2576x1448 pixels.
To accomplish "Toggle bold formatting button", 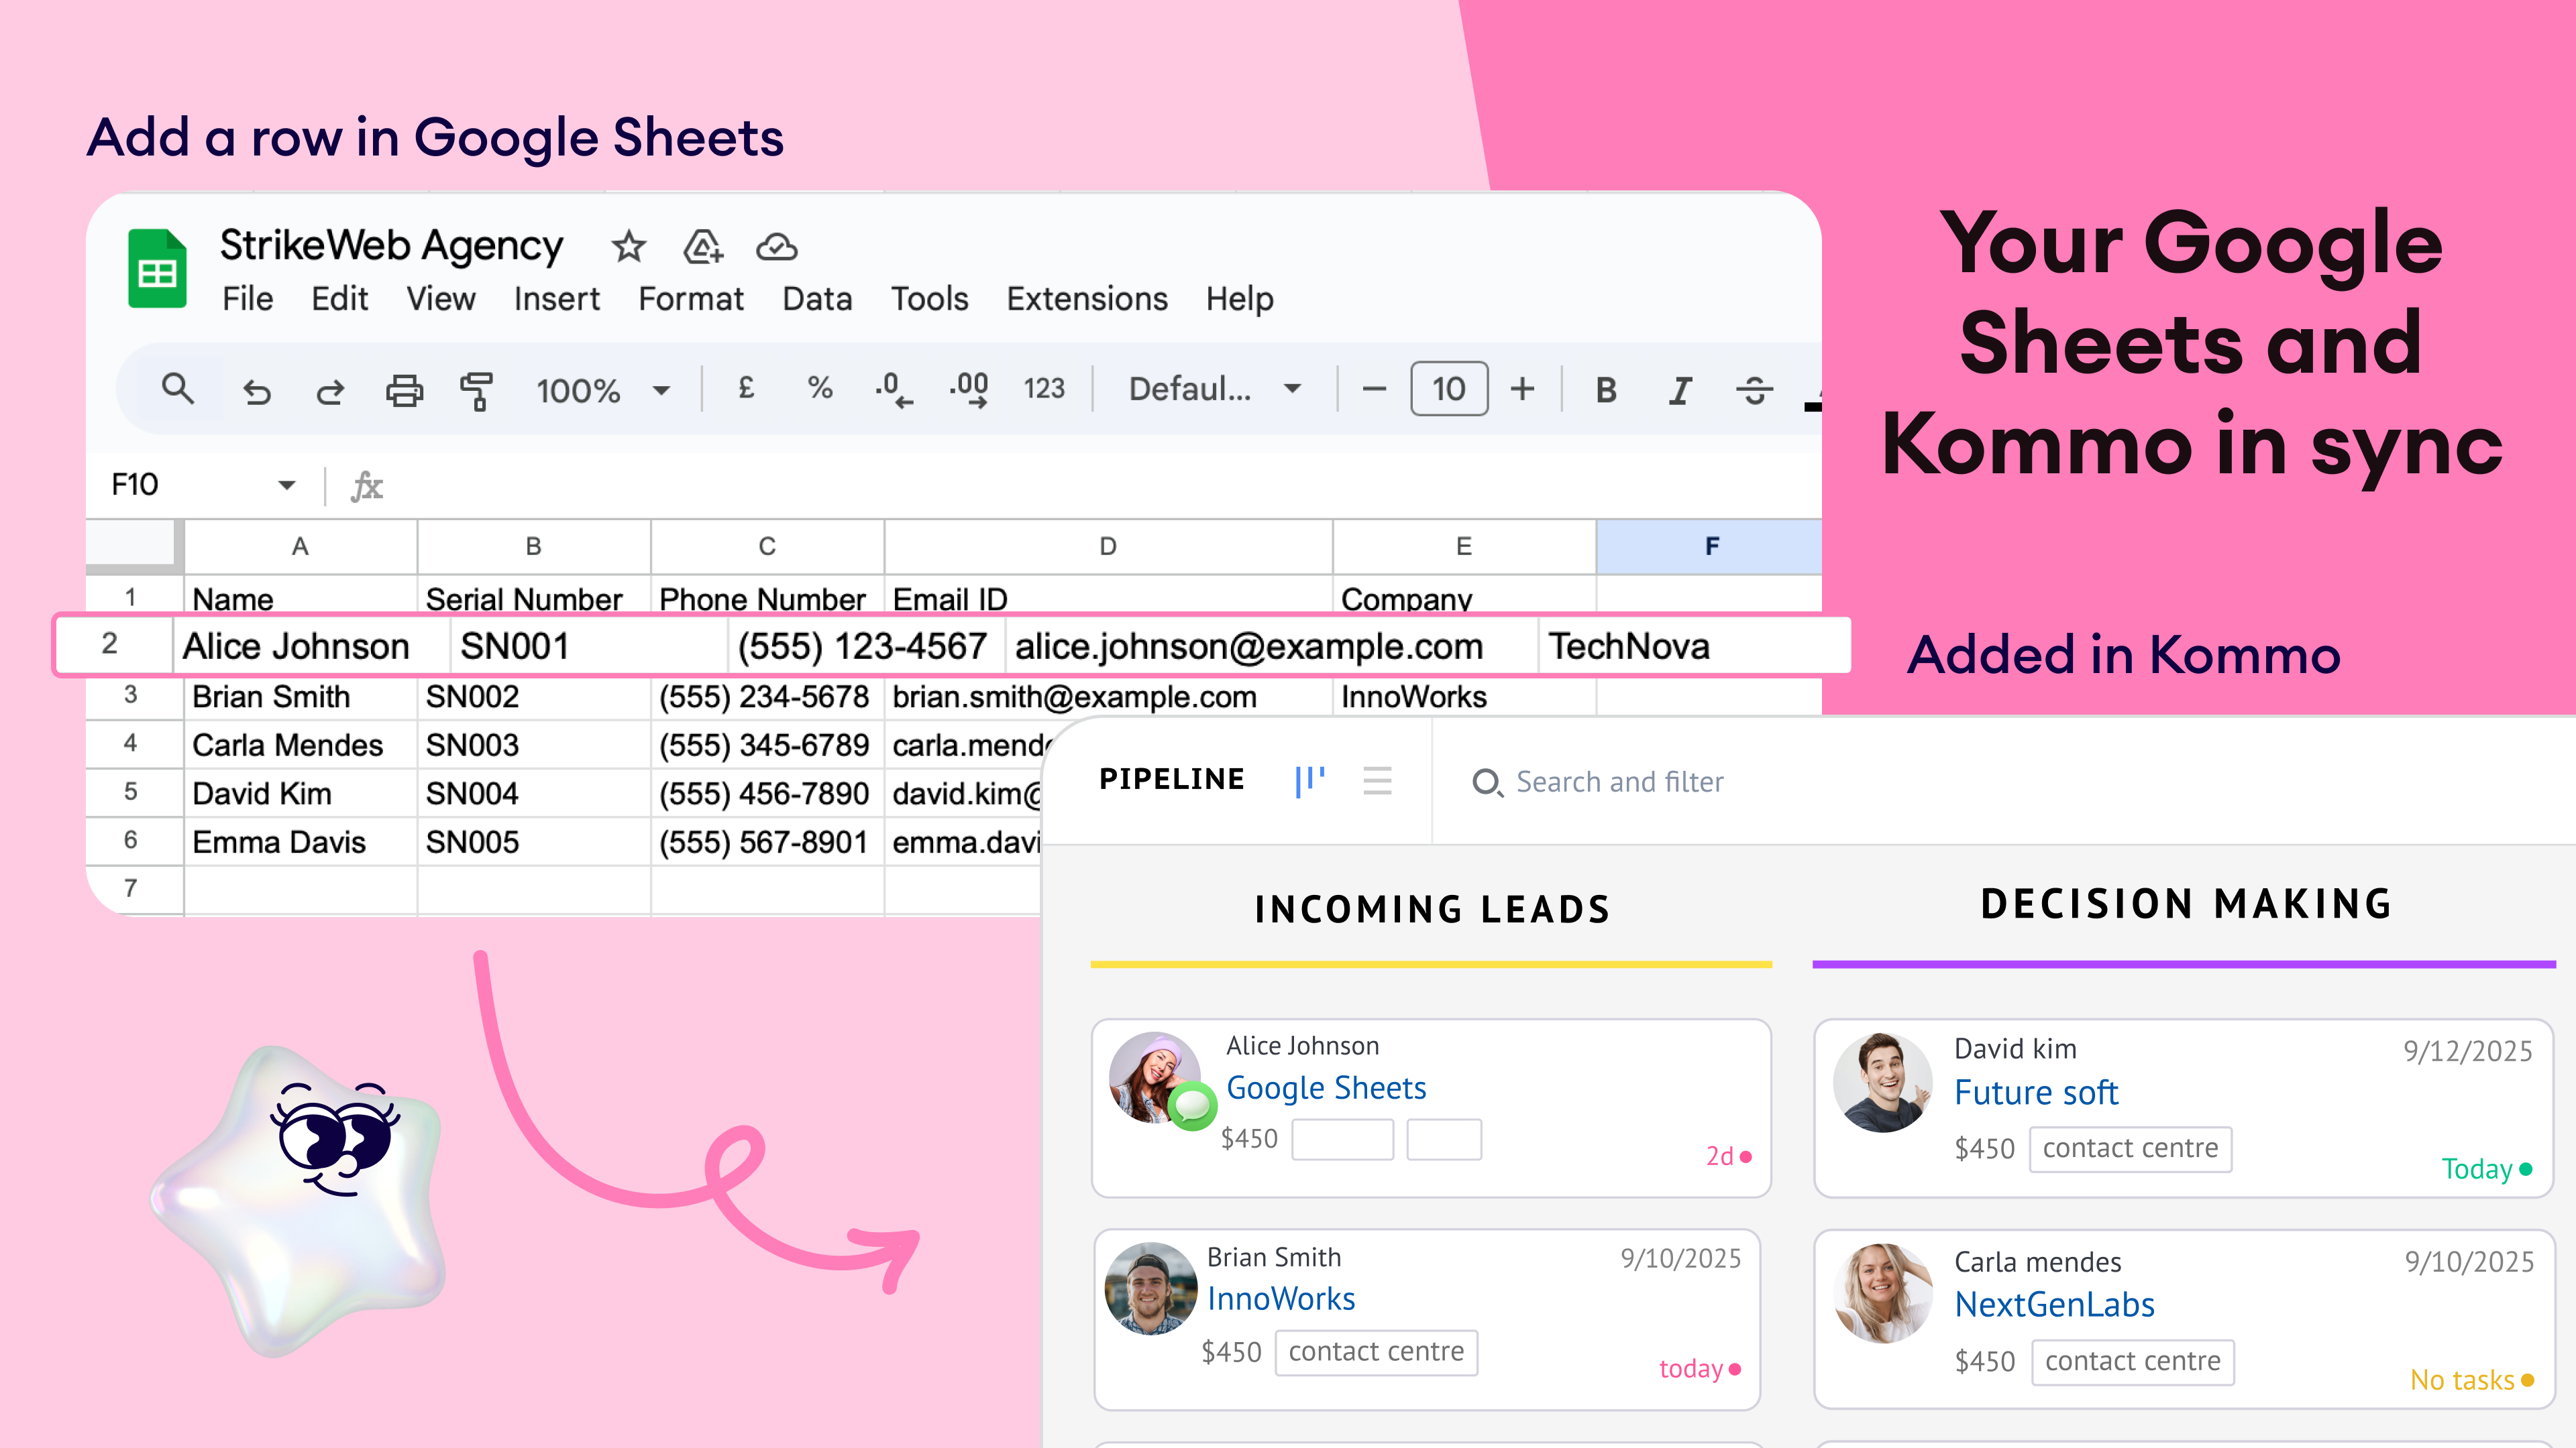I will 1606,389.
